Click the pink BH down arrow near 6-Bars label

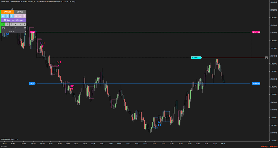click(72, 89)
